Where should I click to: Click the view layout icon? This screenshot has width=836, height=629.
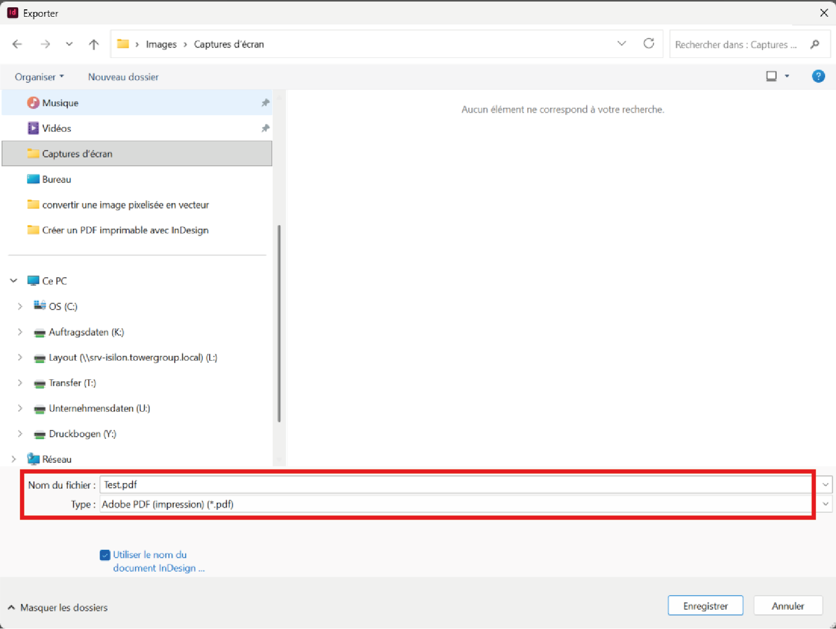tap(771, 77)
